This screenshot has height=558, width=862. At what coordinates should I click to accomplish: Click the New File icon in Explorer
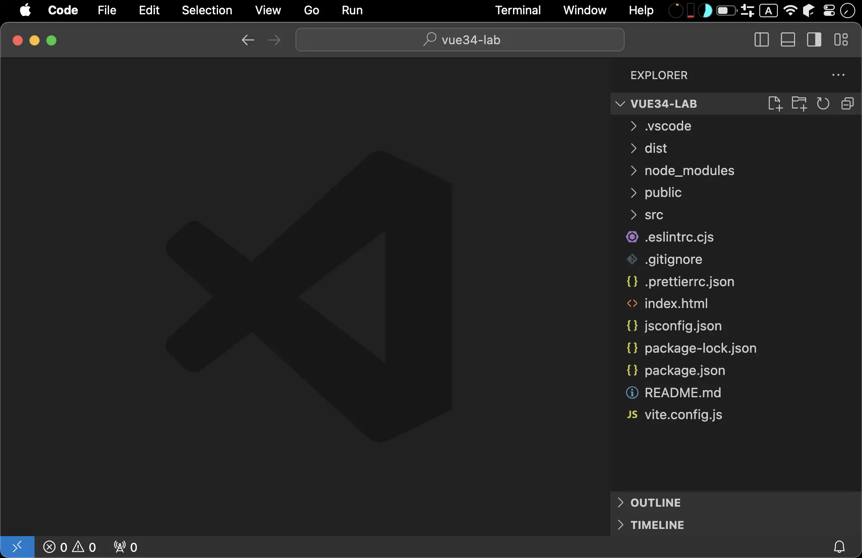tap(775, 104)
